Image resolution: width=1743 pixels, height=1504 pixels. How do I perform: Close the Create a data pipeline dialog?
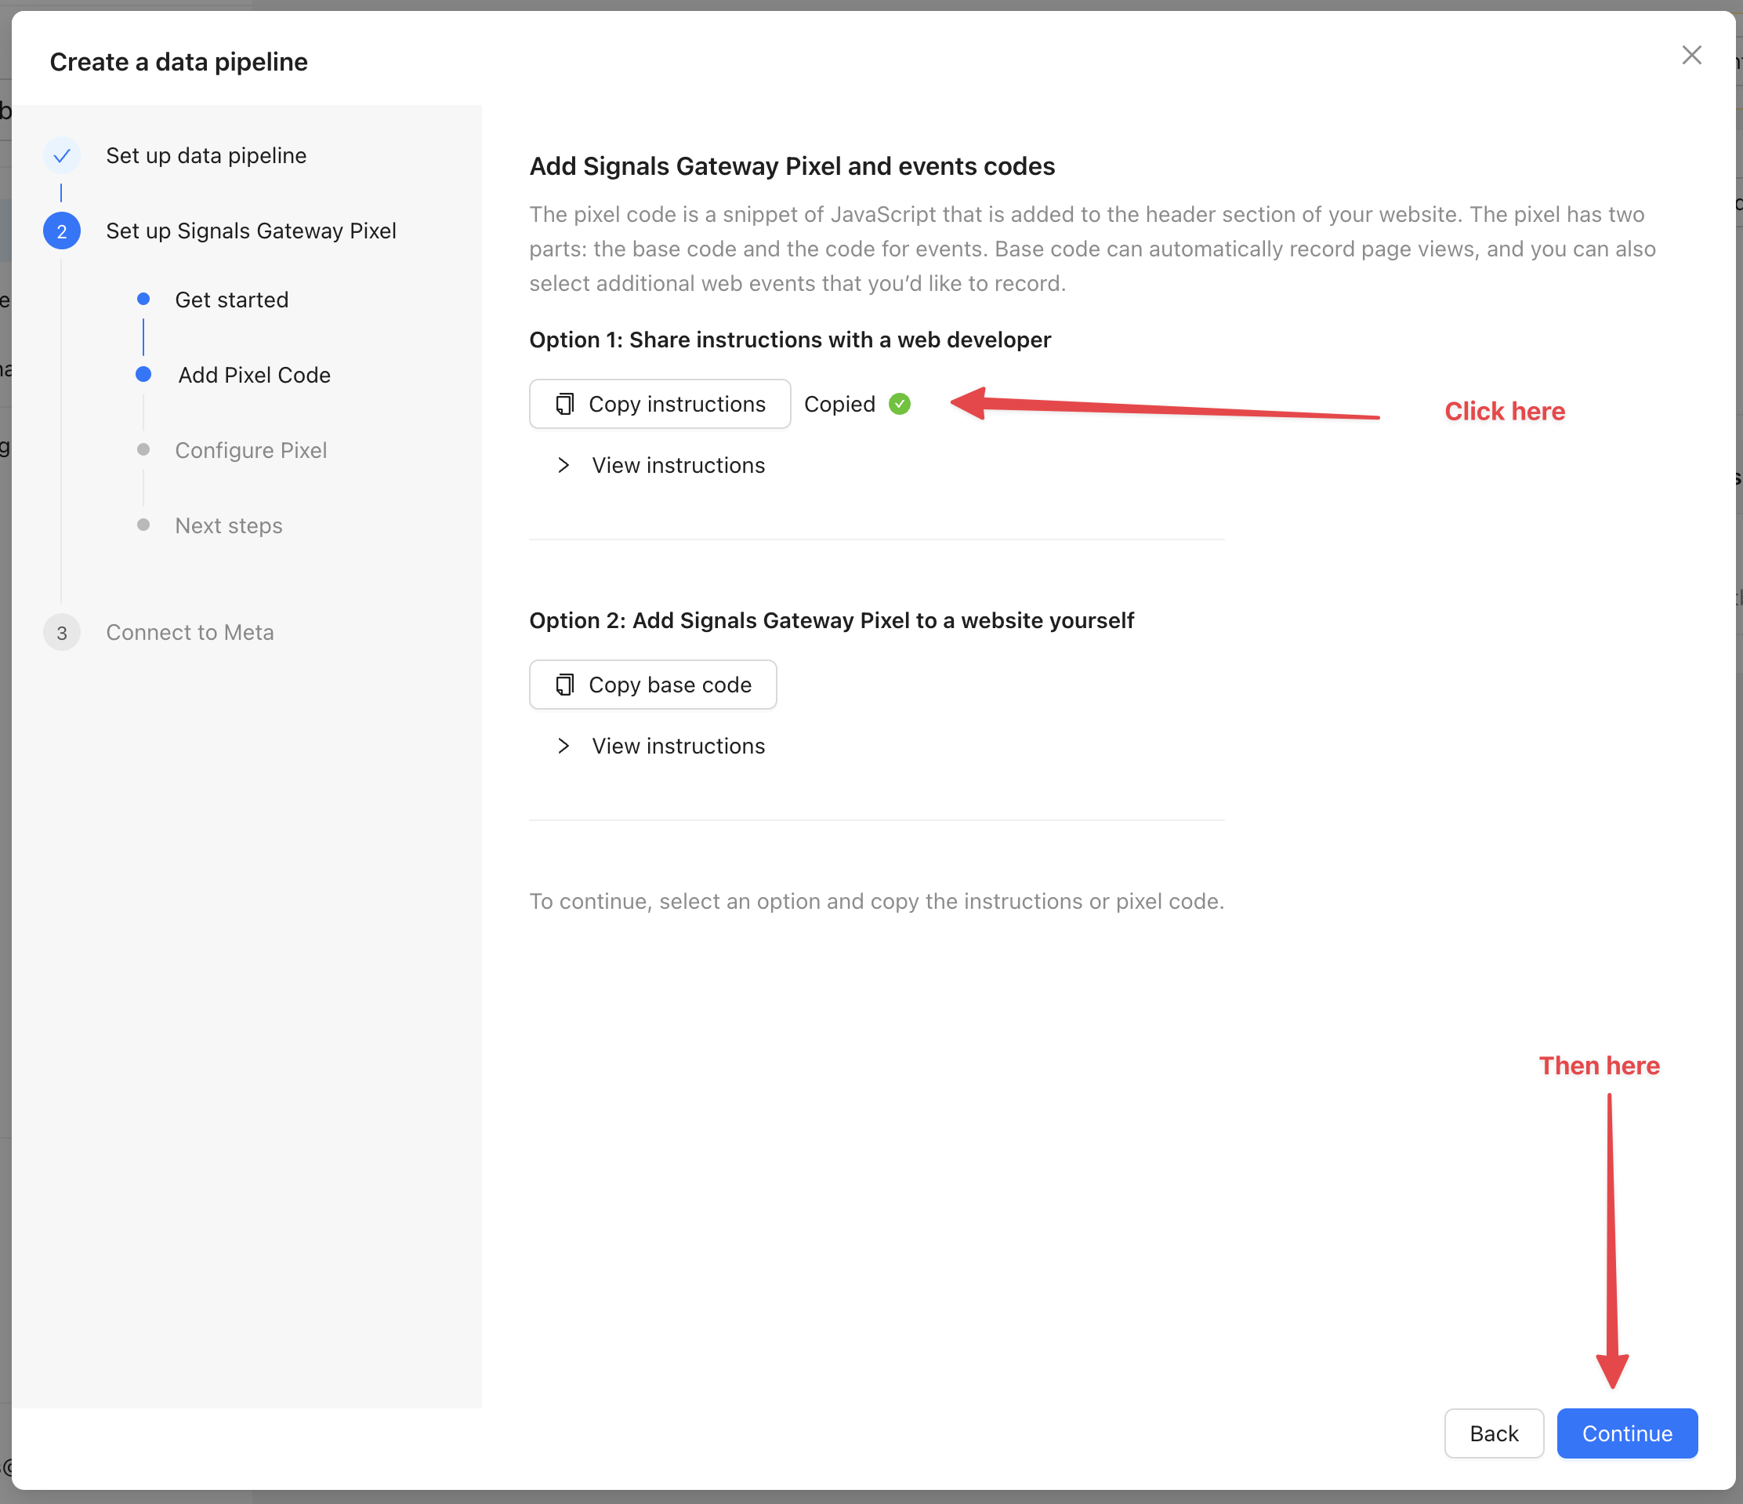coord(1690,56)
